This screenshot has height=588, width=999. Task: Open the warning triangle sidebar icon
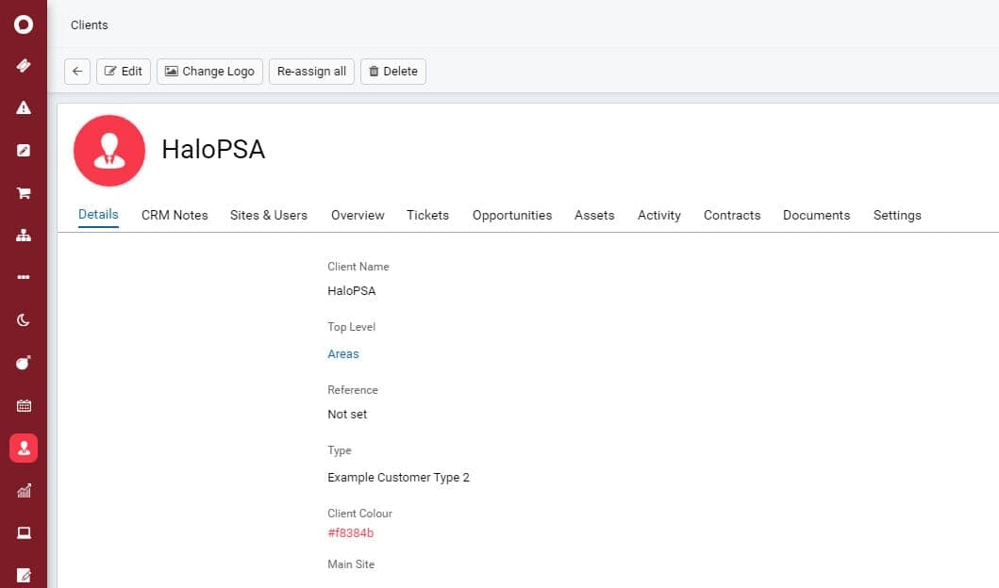(x=24, y=107)
